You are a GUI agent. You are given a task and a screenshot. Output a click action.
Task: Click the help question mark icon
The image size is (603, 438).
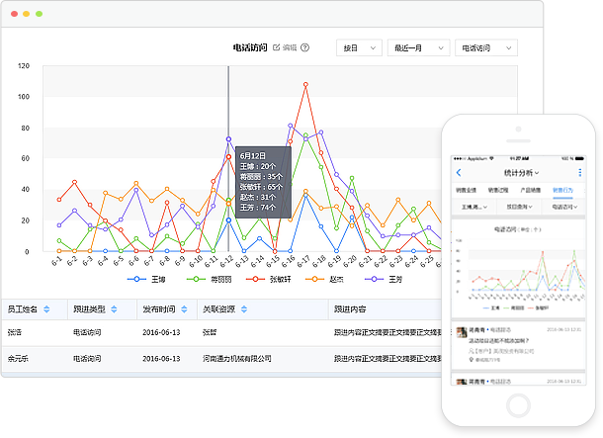coord(305,47)
